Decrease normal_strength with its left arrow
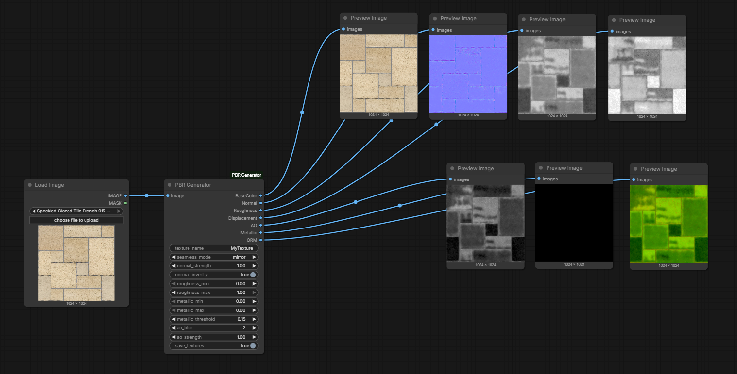This screenshot has width=737, height=374. click(173, 266)
